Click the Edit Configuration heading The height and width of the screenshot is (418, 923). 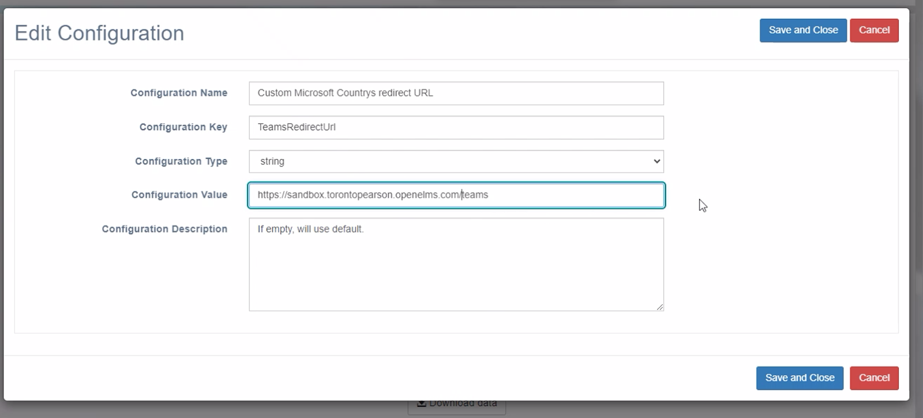tap(99, 33)
